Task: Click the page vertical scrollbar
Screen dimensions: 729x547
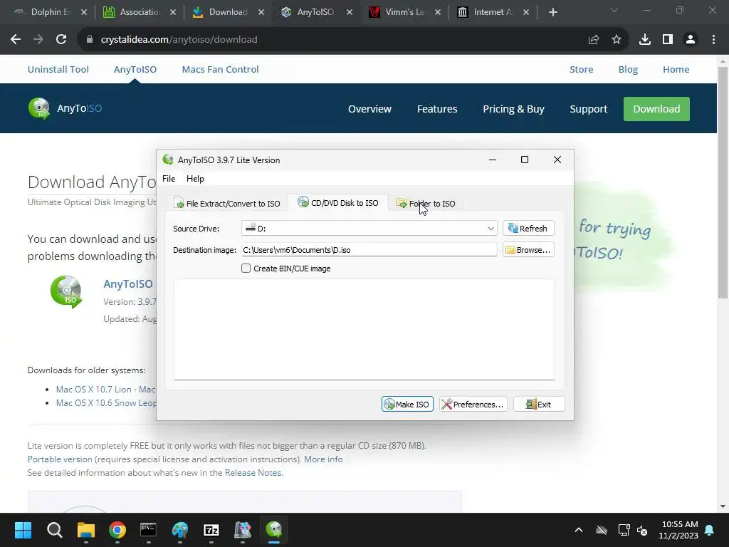Action: coord(723,182)
